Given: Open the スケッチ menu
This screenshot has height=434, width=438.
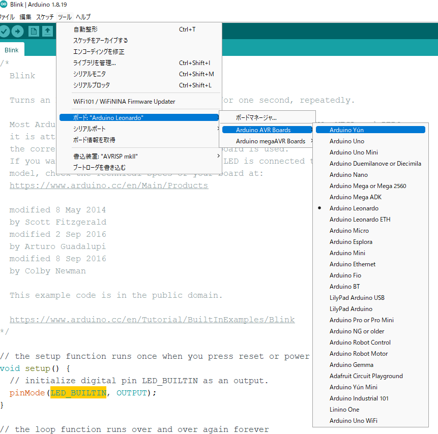Looking at the screenshot, I should [x=45, y=17].
